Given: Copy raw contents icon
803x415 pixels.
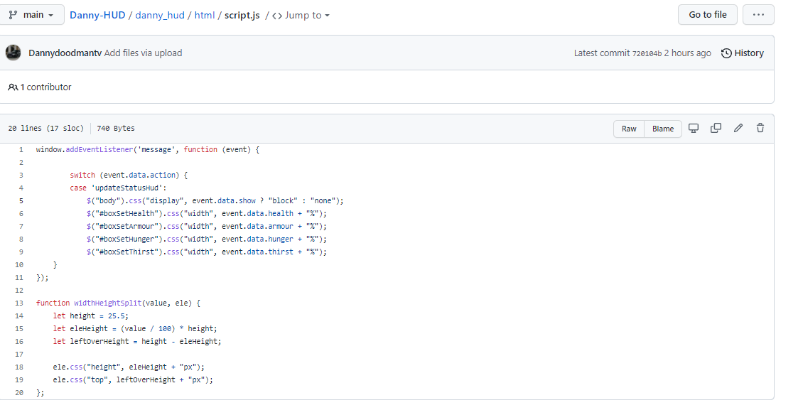Looking at the screenshot, I should coord(716,129).
